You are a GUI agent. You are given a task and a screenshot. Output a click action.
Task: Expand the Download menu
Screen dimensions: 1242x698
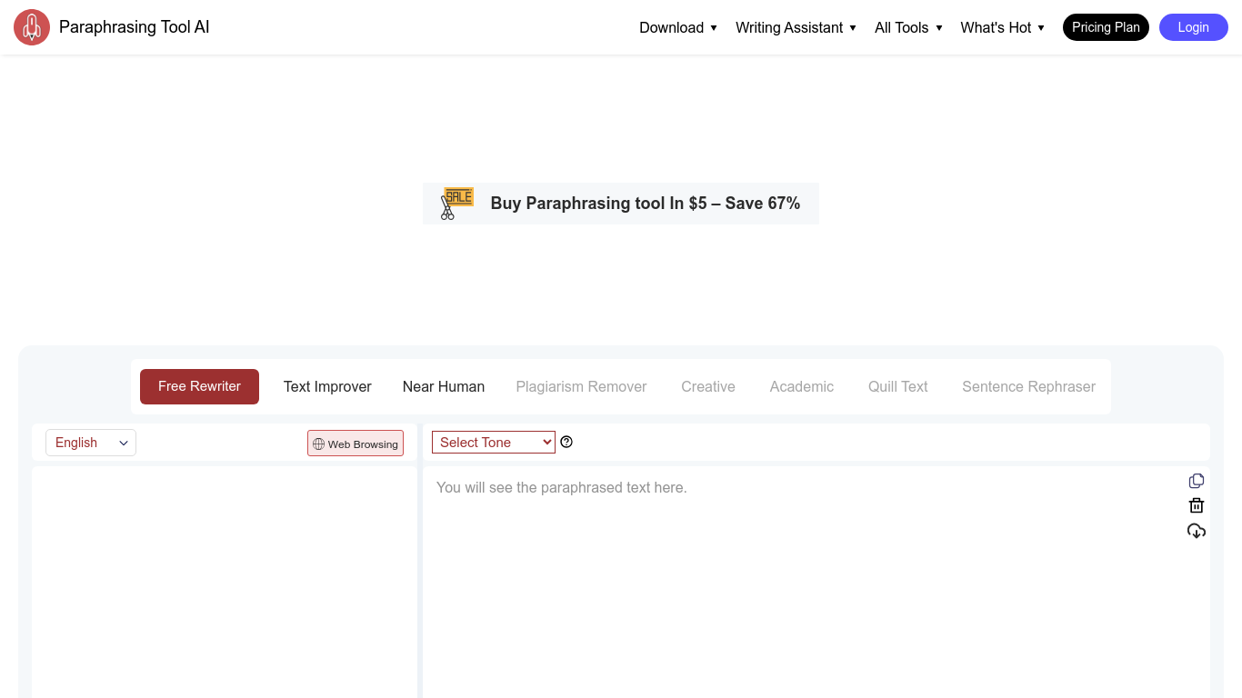tap(678, 27)
